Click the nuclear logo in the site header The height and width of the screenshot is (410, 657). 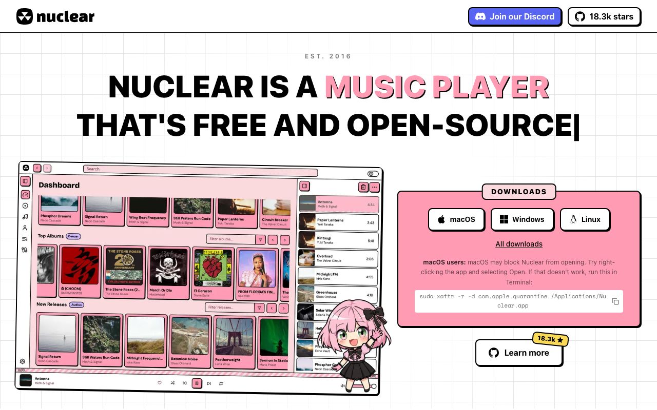pos(55,16)
